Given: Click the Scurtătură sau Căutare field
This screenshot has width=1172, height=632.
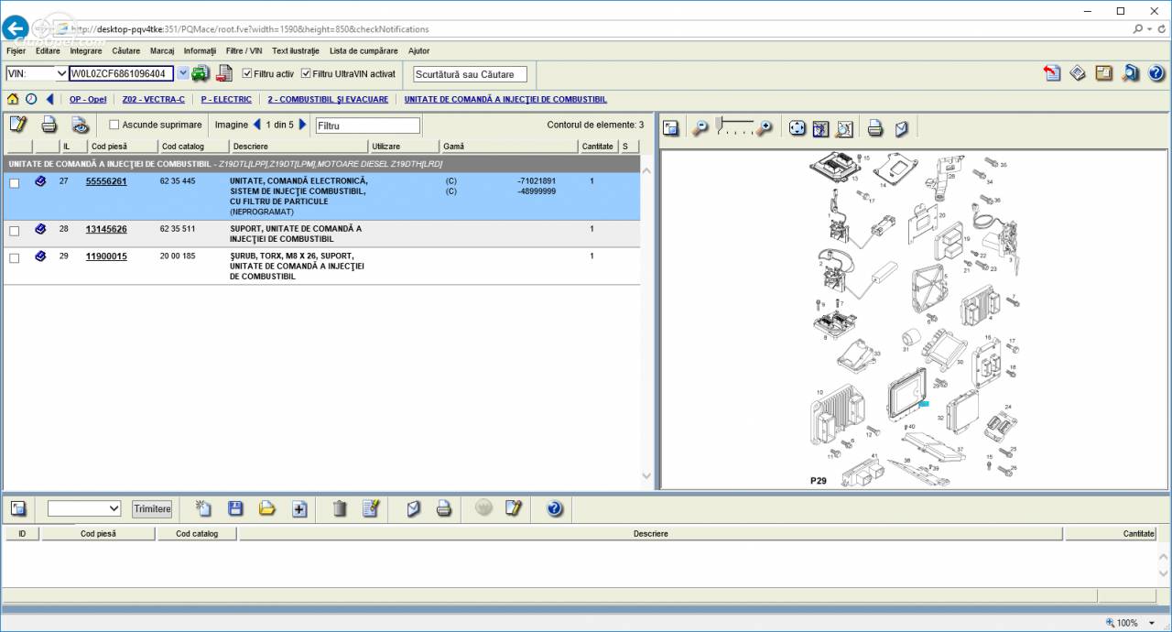Looking at the screenshot, I should [x=470, y=74].
